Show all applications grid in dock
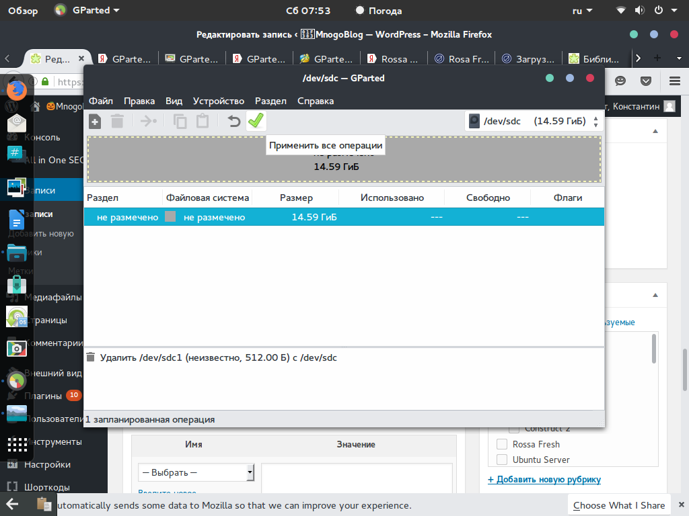Image resolution: width=689 pixels, height=516 pixels. pyautogui.click(x=17, y=445)
